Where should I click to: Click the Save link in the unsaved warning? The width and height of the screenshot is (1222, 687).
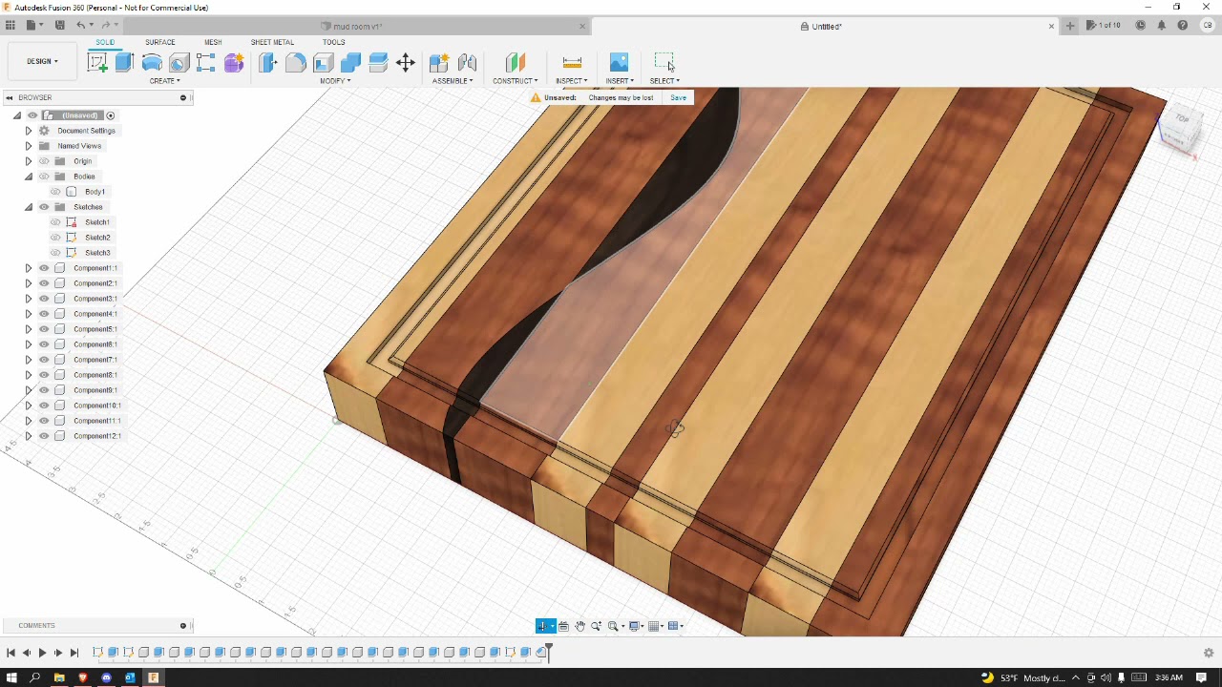point(678,97)
